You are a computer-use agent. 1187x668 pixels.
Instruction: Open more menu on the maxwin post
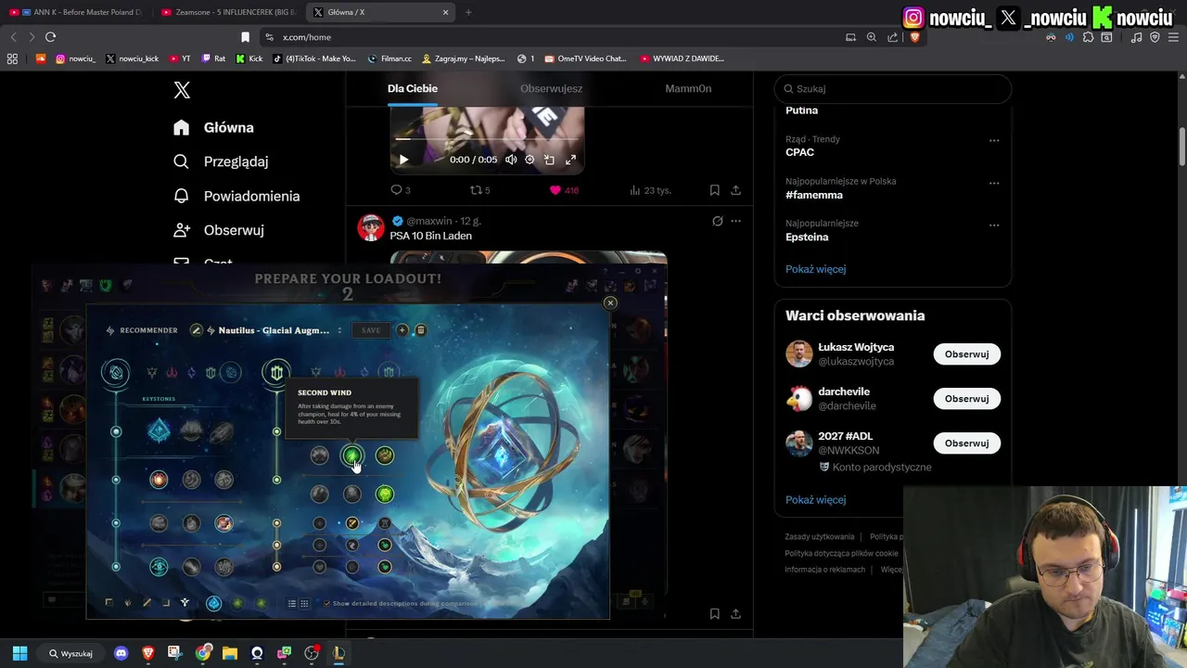pyautogui.click(x=735, y=221)
